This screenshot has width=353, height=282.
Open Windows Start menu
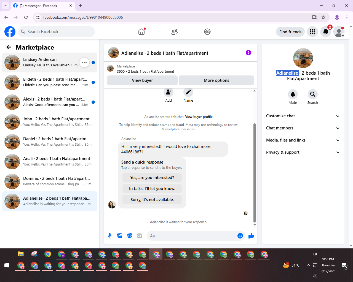(x=7, y=265)
